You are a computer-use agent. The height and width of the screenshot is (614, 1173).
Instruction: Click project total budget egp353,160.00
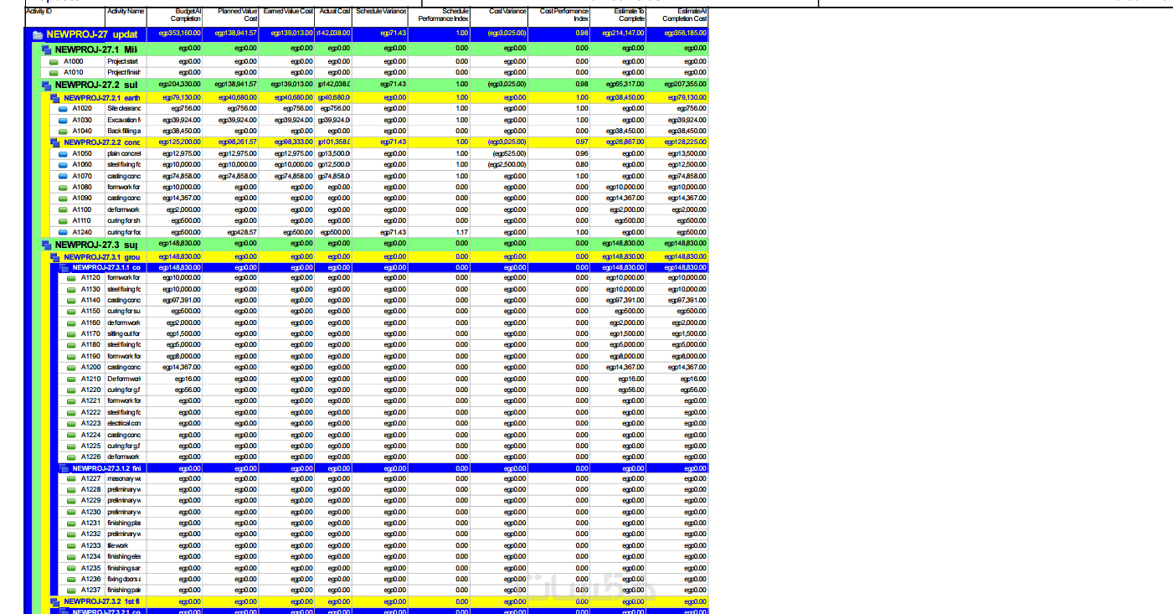point(180,34)
